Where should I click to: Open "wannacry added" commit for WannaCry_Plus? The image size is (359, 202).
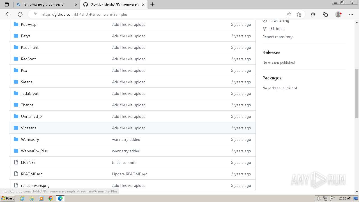point(126,151)
